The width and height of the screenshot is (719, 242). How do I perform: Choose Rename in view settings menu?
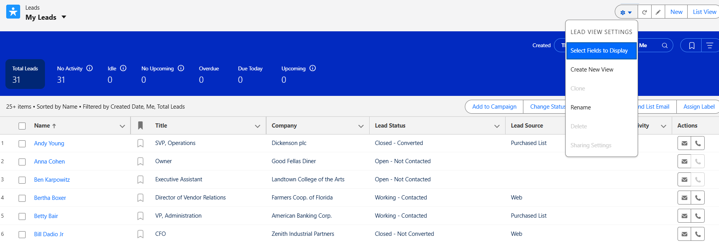pos(601,107)
